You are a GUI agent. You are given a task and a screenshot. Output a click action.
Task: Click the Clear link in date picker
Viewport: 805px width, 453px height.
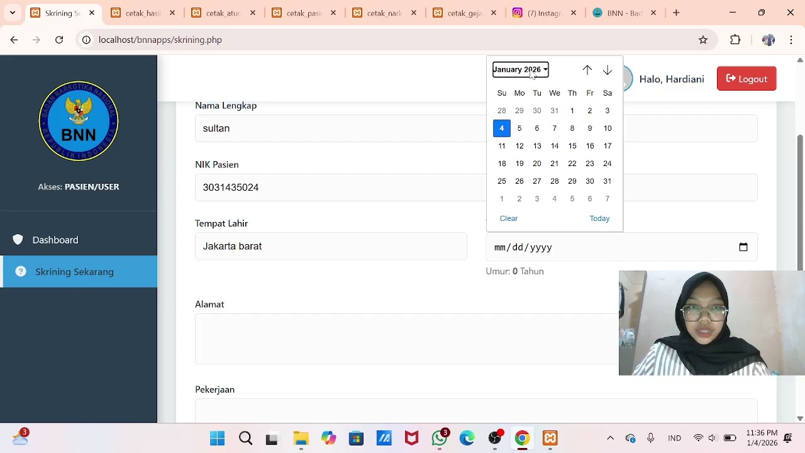click(508, 218)
